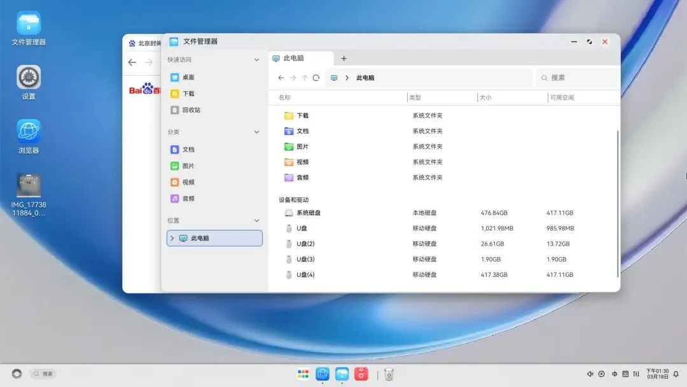Select the U盘(2) drive
Image resolution: width=687 pixels, height=387 pixels.
coord(443,244)
